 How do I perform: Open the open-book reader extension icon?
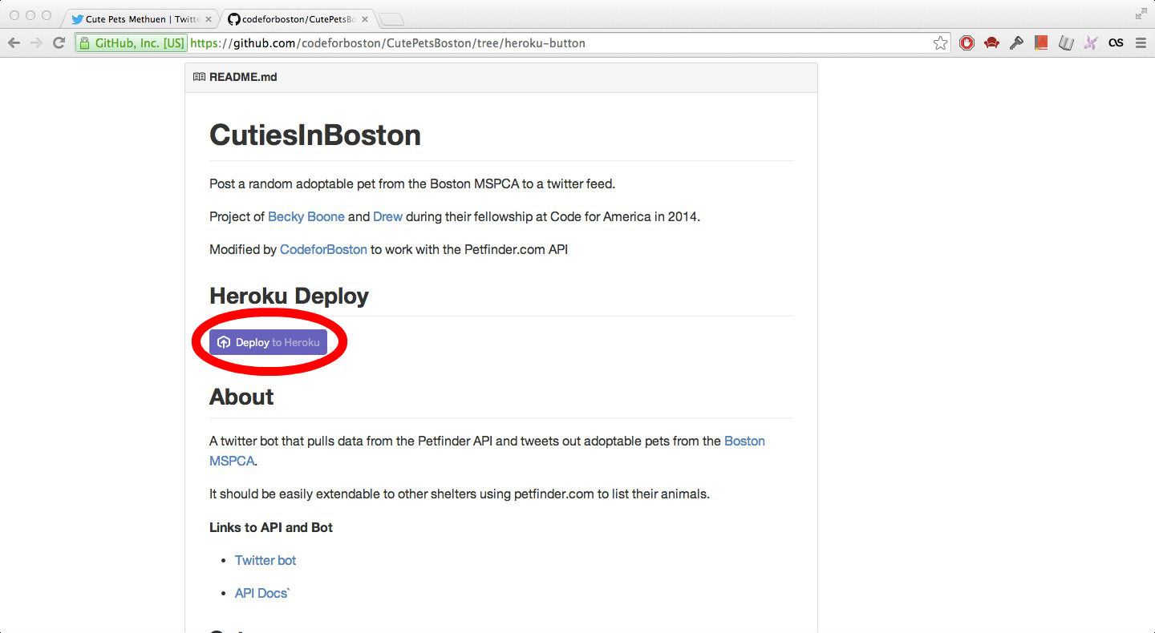(1066, 43)
